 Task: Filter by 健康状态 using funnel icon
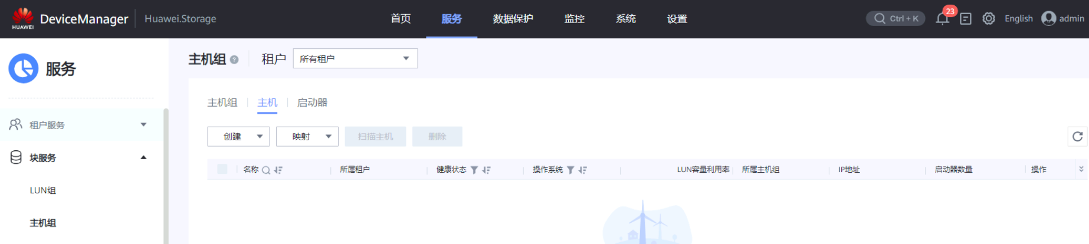pyautogui.click(x=474, y=170)
